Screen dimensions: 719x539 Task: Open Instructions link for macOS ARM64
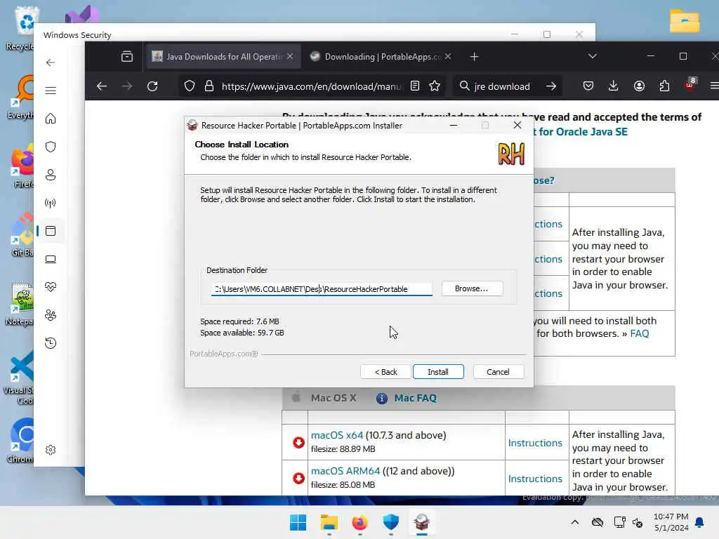pyautogui.click(x=535, y=479)
